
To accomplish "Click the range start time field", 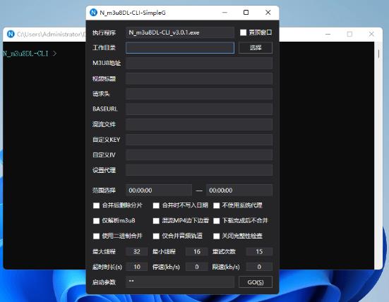I will (159, 191).
